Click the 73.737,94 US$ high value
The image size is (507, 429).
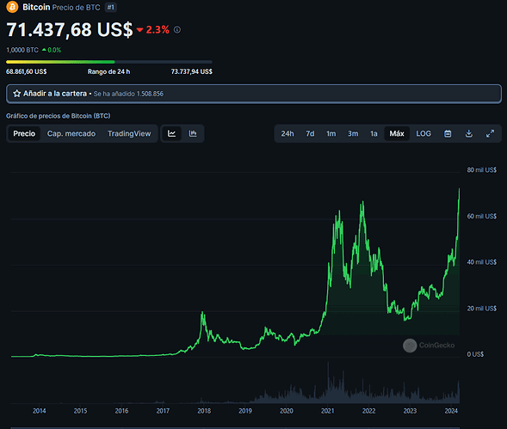(192, 71)
